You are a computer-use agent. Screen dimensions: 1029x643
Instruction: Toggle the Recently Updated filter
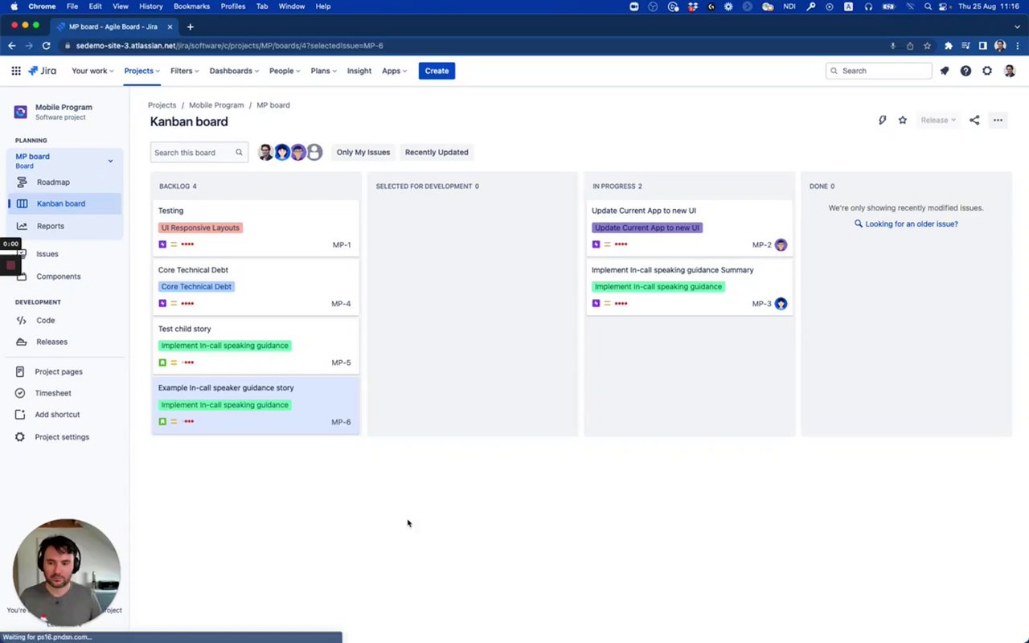tap(437, 152)
